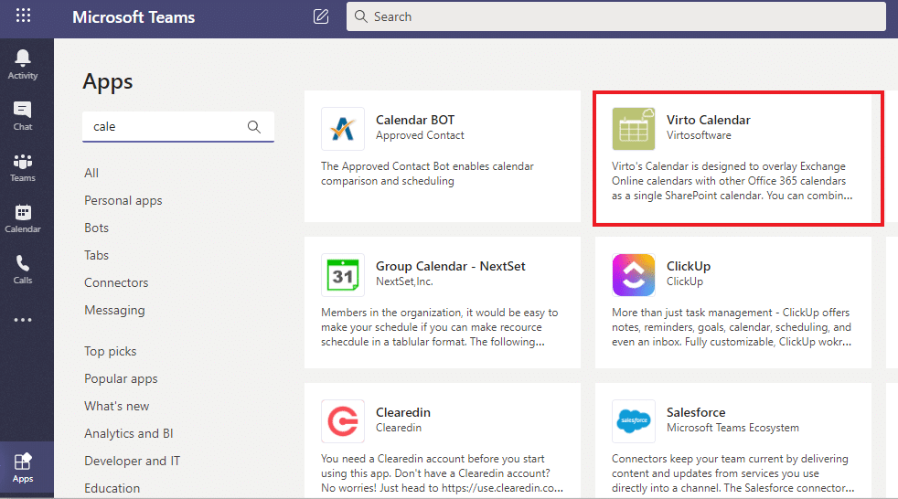Click the ClickUp card title
This screenshot has height=499, width=898.
tap(689, 266)
